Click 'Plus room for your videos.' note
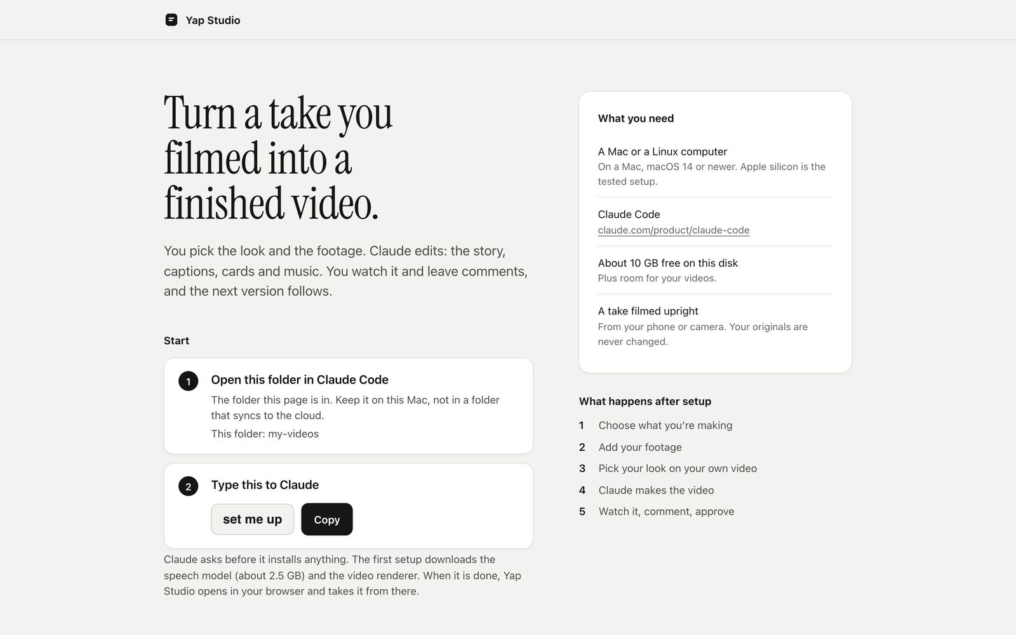 point(657,278)
